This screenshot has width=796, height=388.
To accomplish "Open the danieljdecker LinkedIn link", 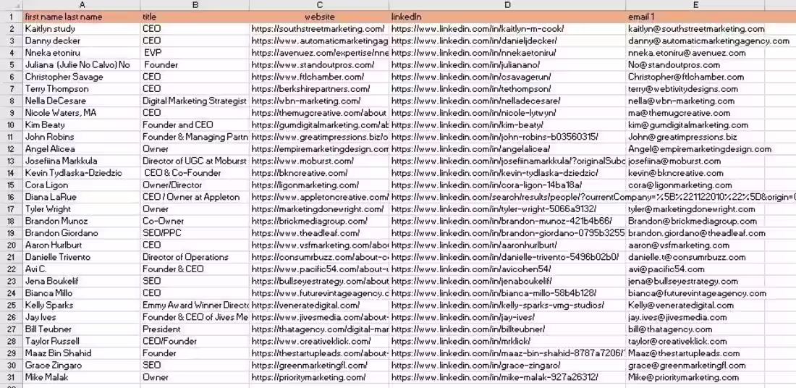I will [474, 41].
